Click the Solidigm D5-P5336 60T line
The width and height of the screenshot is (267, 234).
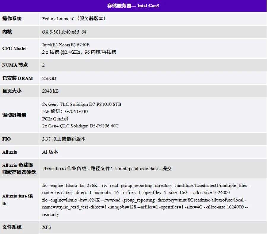[80, 126]
